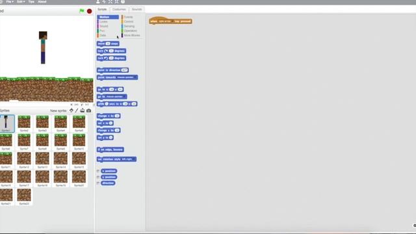Click degrees field in turn clockwise block
Image resolution: width=416 pixels, height=234 pixels.
pos(111,51)
